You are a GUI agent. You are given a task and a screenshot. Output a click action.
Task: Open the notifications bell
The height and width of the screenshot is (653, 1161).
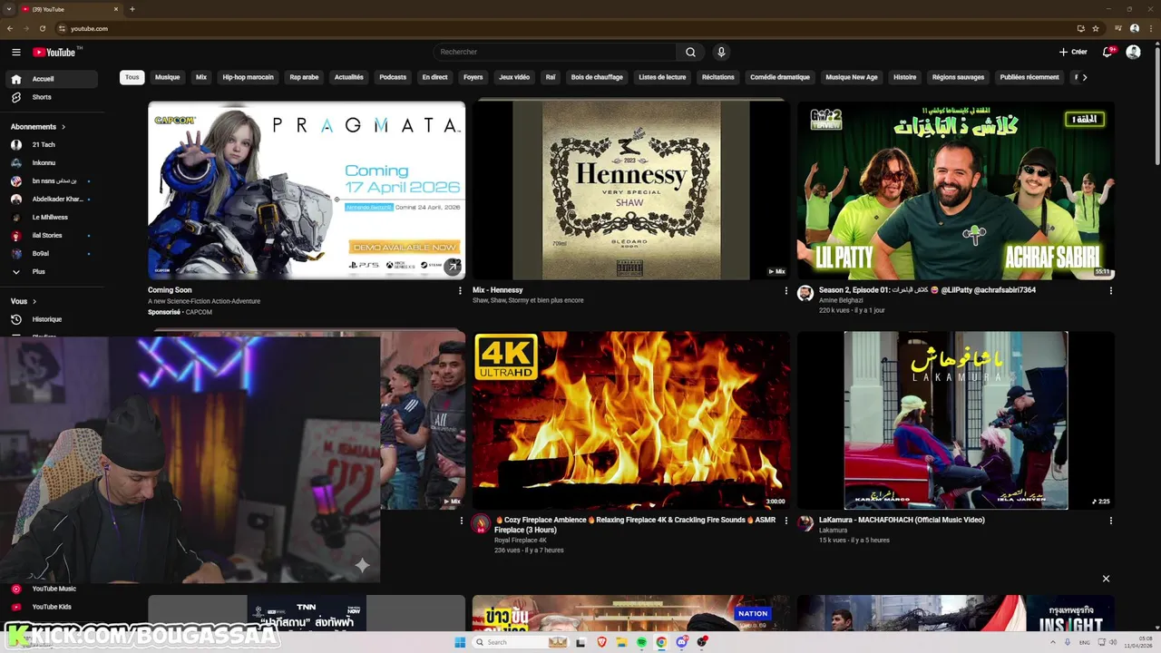coord(1107,52)
